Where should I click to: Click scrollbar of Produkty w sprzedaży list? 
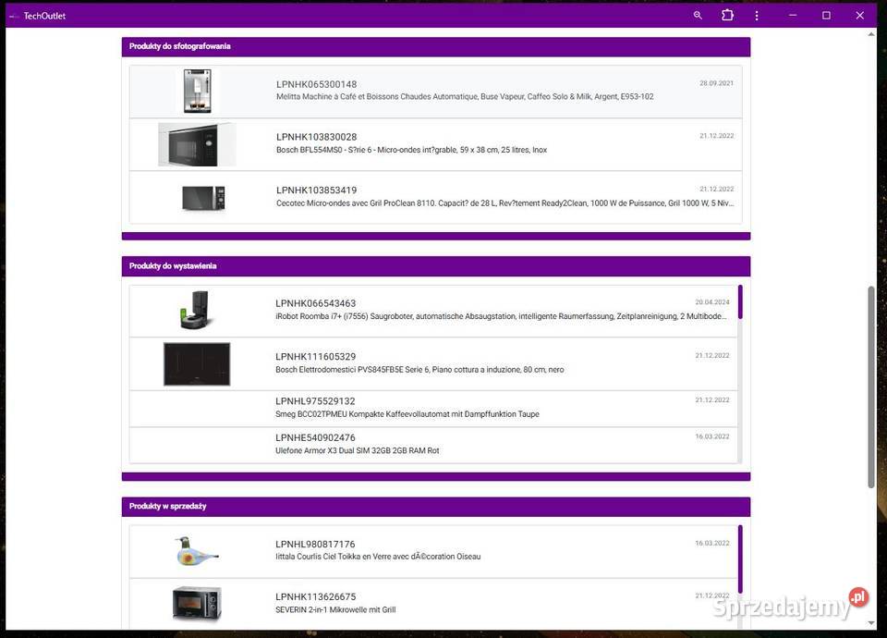point(740,559)
